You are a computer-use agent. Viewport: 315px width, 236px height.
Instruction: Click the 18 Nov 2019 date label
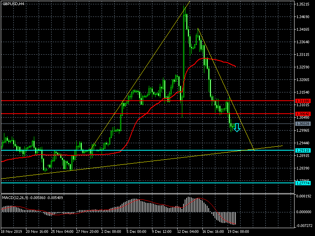(11, 231)
